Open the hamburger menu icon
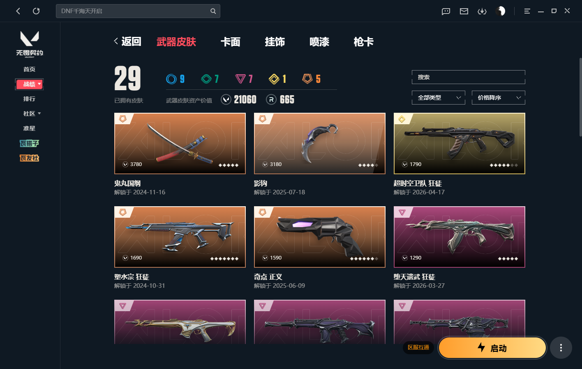 tap(527, 11)
